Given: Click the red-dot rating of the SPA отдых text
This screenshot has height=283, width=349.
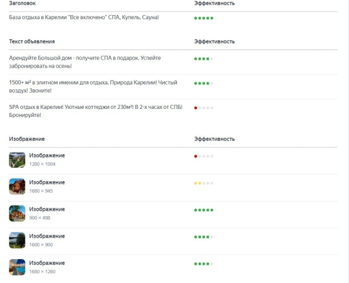Looking at the screenshot, I should (204, 108).
